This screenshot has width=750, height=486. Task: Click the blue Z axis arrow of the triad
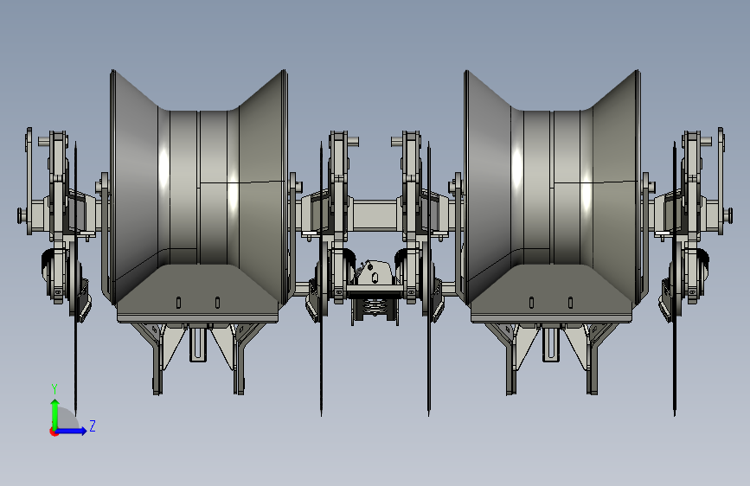71,431
